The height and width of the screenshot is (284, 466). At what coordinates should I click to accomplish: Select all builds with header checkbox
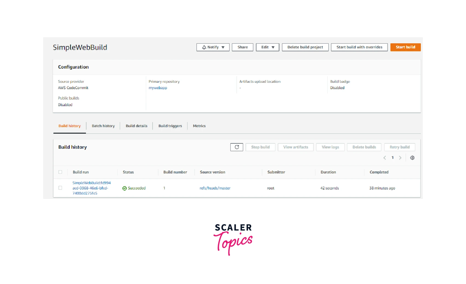click(x=60, y=172)
